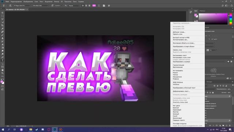This screenshot has width=234, height=132.
Task: Select the Hand tool
Action: 3,70
